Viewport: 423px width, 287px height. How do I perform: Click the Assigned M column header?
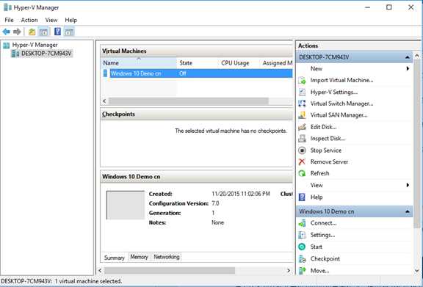(277, 63)
